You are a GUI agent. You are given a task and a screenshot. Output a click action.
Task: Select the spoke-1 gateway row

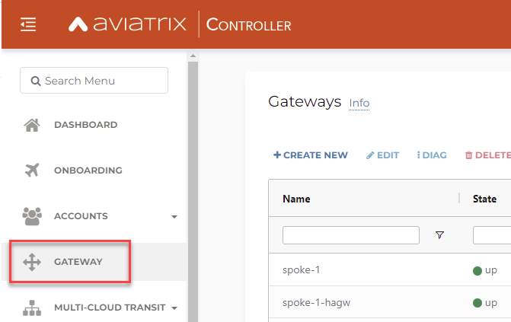(x=390, y=269)
